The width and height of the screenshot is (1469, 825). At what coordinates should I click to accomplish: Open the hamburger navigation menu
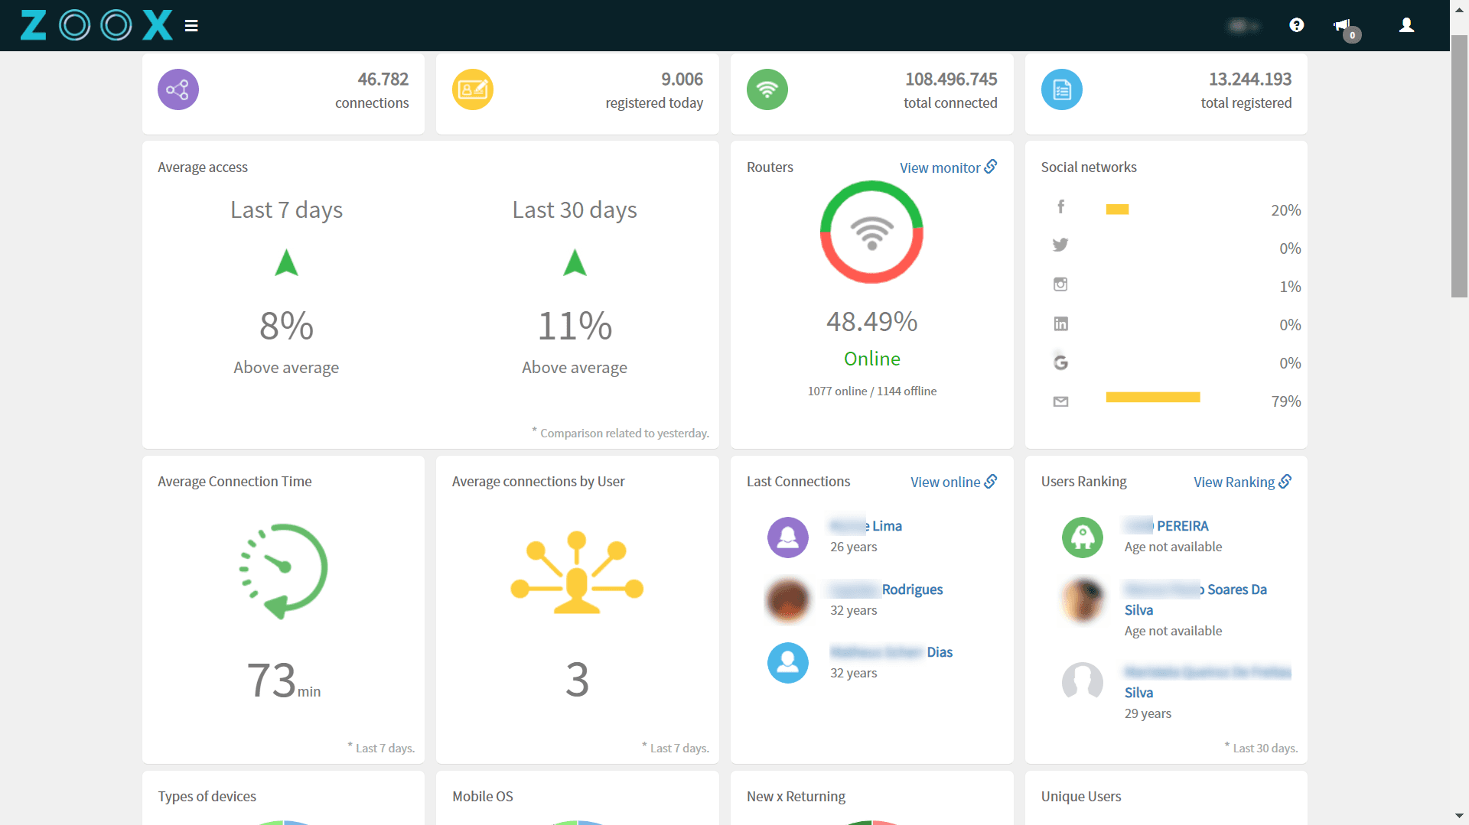191,25
